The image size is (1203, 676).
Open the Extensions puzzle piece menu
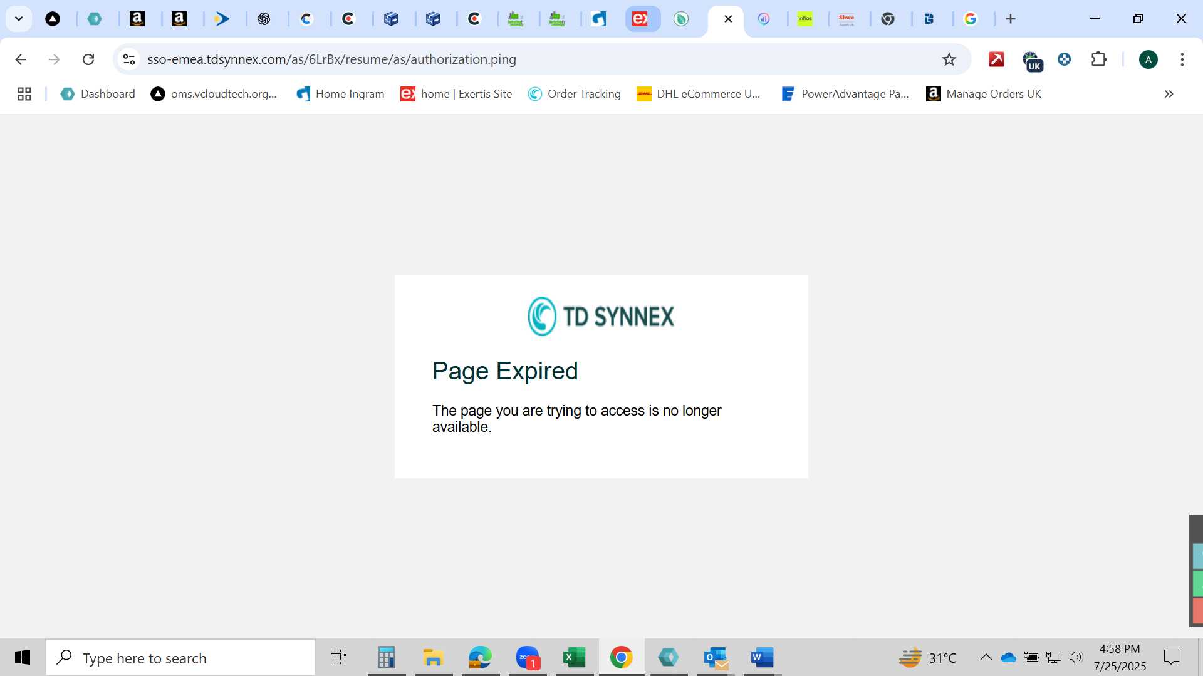(x=1099, y=59)
